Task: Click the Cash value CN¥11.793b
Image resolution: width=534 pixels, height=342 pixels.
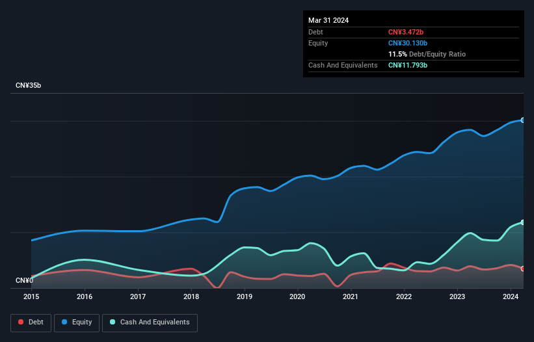Action: click(408, 65)
